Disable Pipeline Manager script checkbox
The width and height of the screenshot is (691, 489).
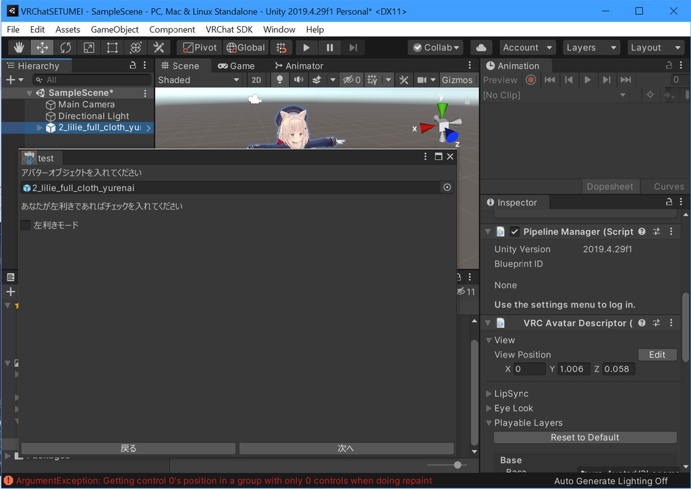tap(515, 231)
